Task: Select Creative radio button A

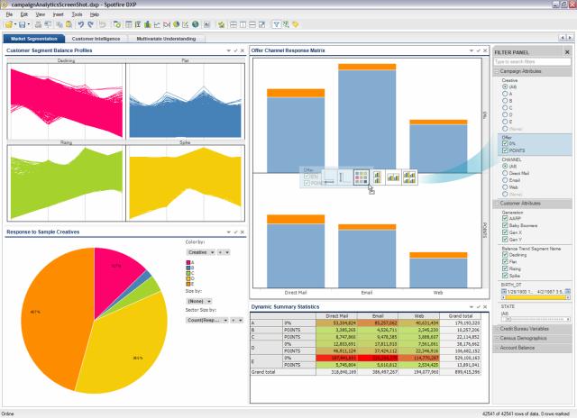Action: pos(505,94)
